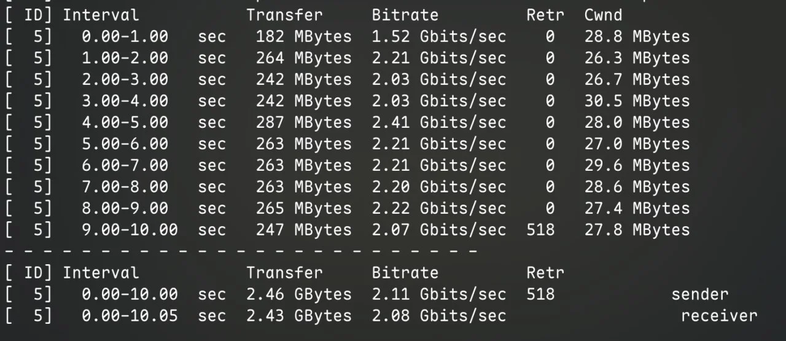Viewport: 786px width, 341px height.
Task: Click the 518 retransmits in 9.00-10.00 row
Action: (540, 230)
